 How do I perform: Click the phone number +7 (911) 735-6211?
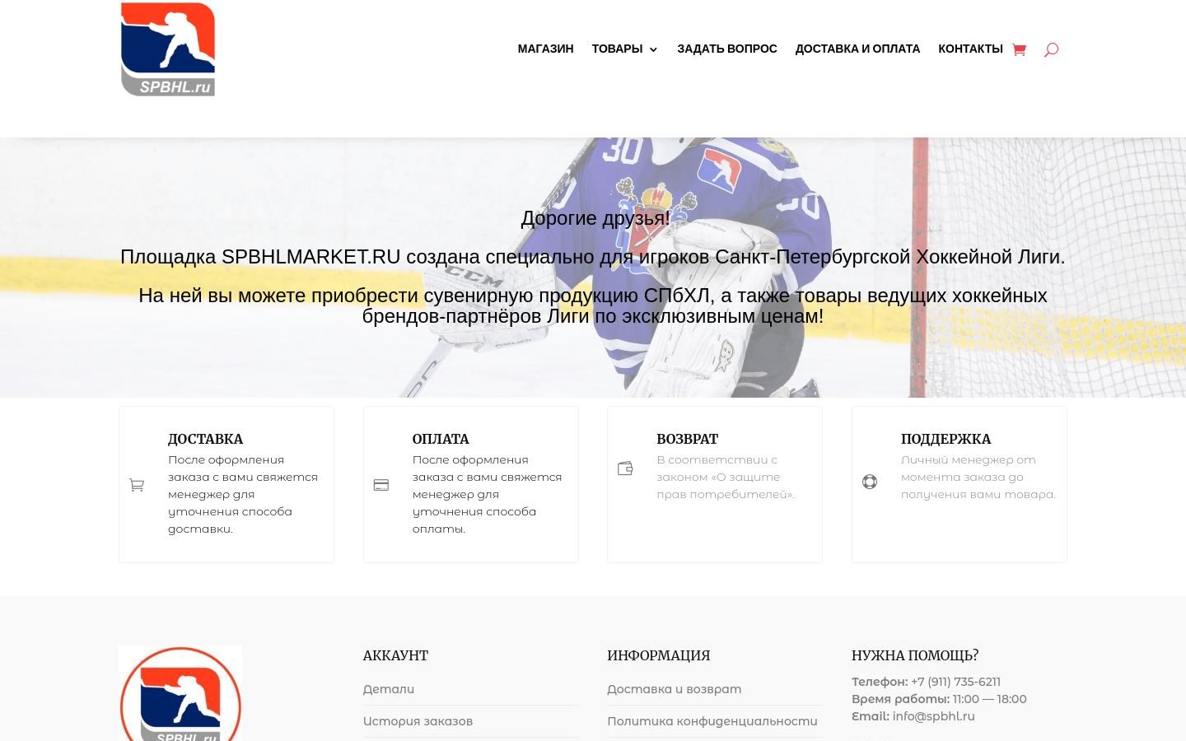coord(955,682)
